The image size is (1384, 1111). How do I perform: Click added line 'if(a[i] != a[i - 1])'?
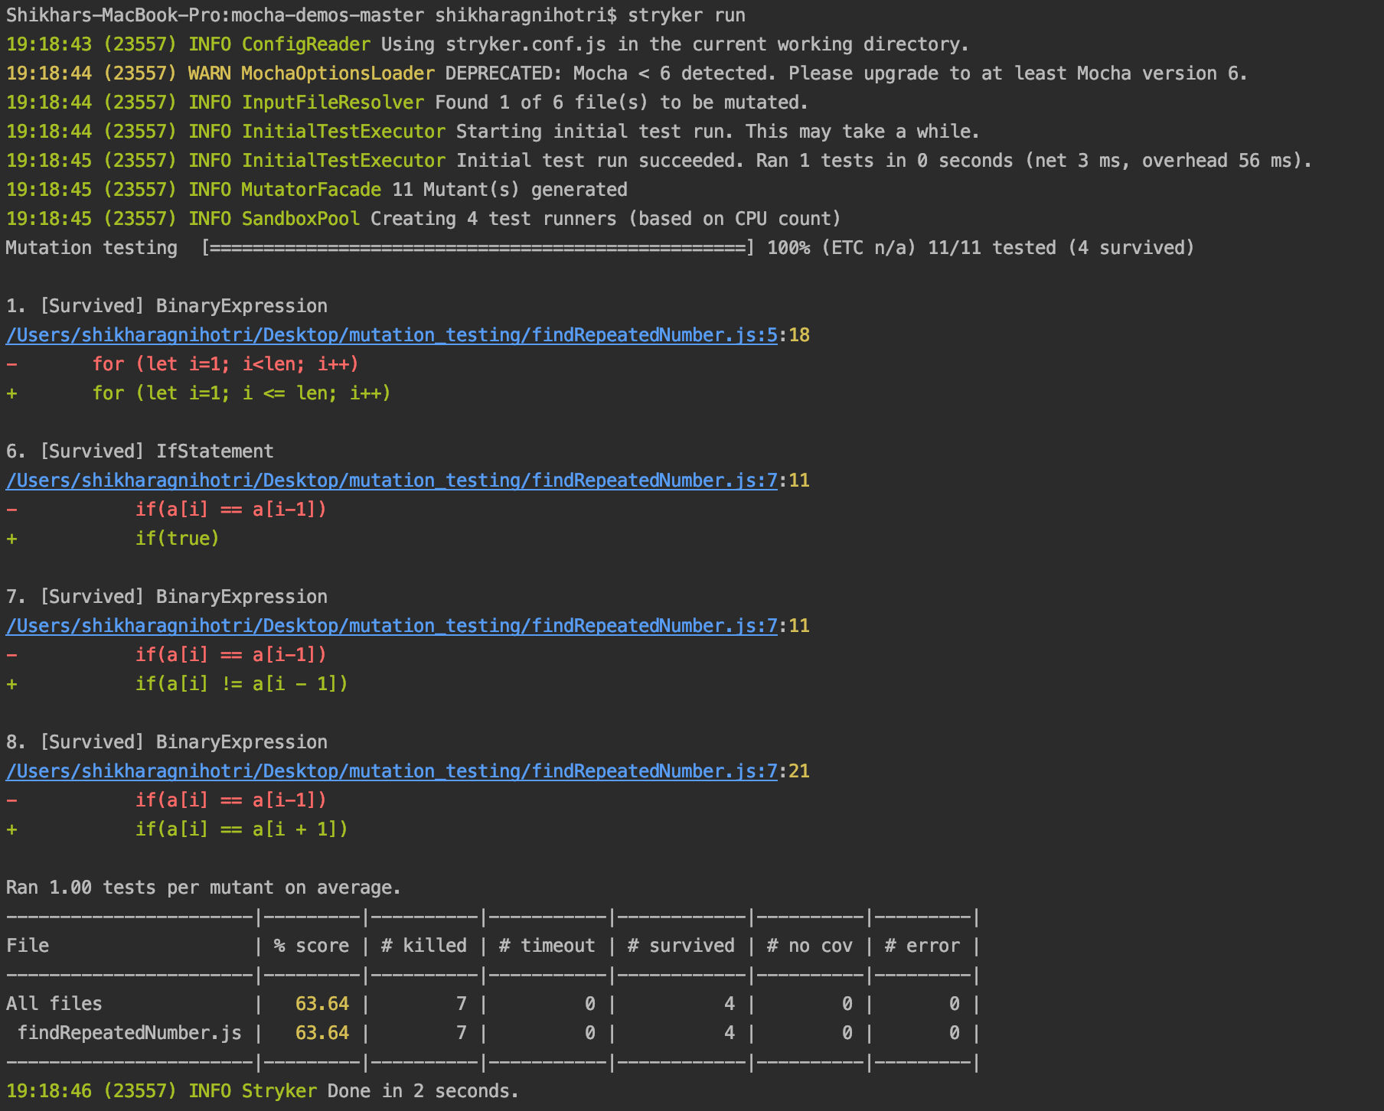pyautogui.click(x=242, y=684)
